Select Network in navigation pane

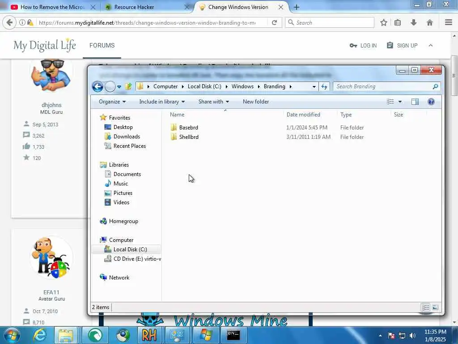(119, 278)
